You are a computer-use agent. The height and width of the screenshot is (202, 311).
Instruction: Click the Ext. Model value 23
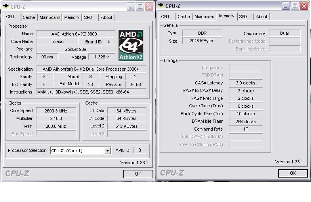point(91,84)
